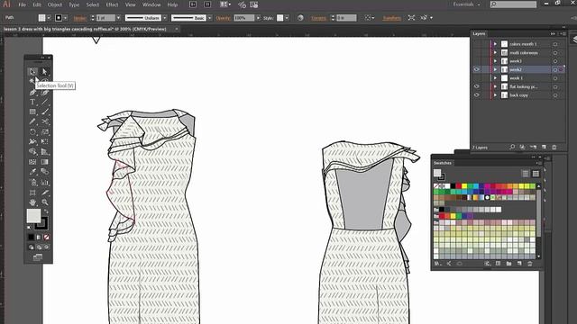Viewport: 577px width, 324px height.
Task: Select the Blend tool
Action: click(x=44, y=172)
